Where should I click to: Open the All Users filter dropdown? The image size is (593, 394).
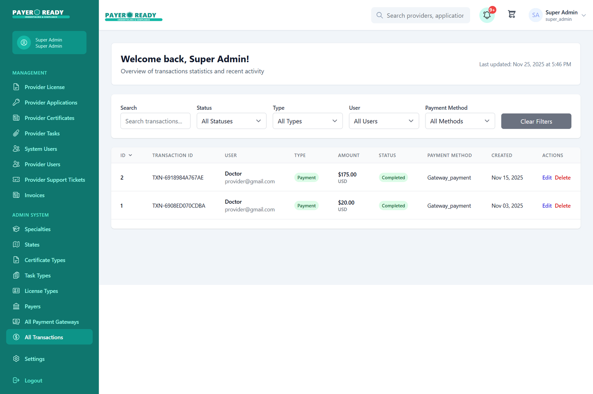384,121
